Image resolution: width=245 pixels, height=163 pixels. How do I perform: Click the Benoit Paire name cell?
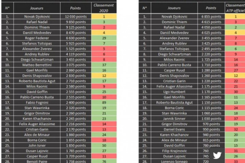(37, 161)
